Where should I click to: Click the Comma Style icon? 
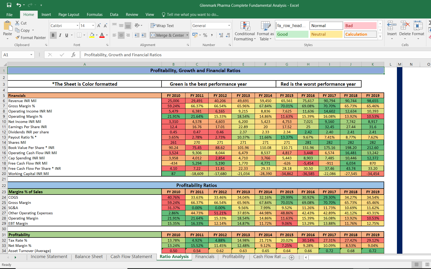[212, 35]
